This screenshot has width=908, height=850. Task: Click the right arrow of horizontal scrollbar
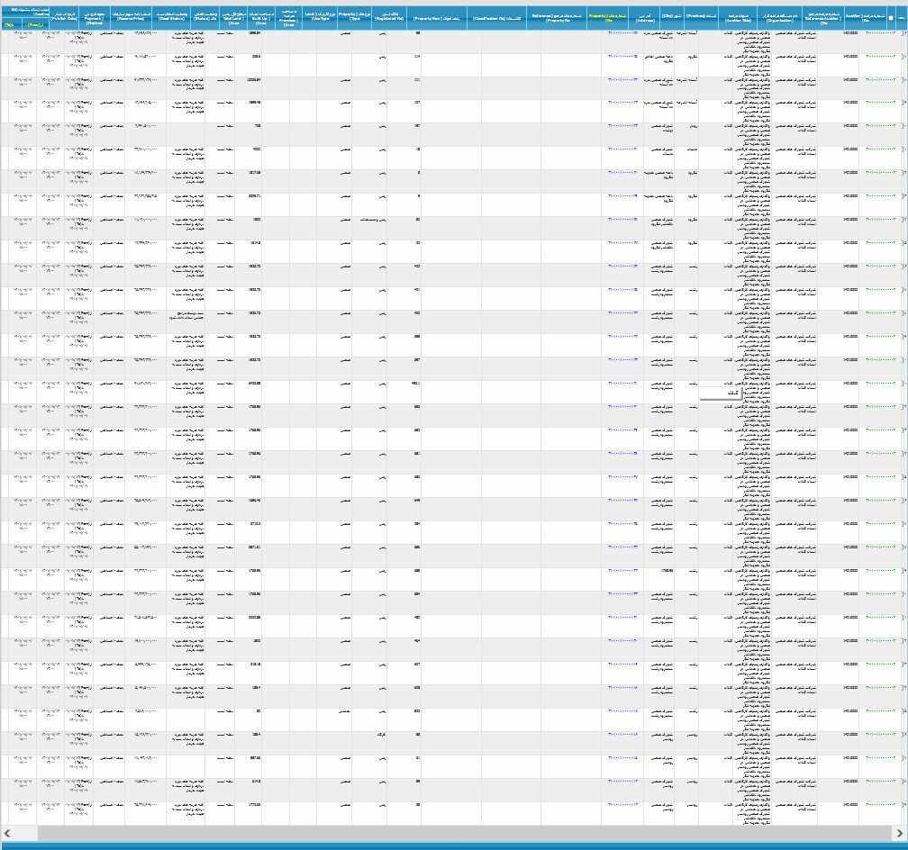point(899,834)
